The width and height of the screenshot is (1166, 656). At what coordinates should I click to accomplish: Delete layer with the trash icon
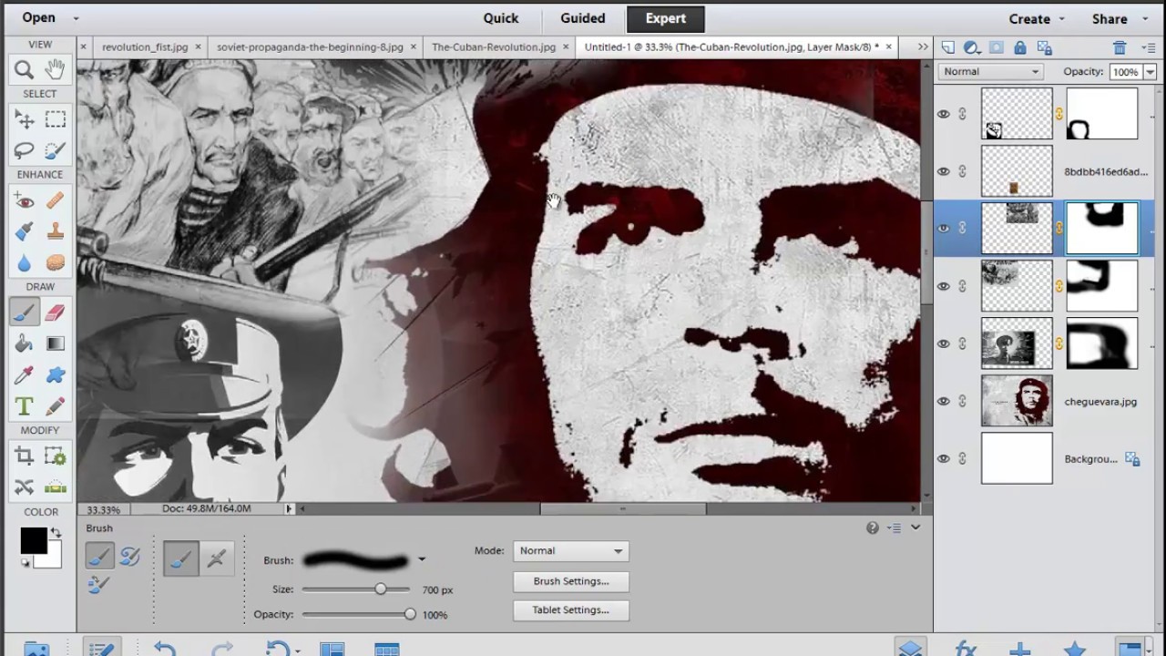pyautogui.click(x=1120, y=47)
